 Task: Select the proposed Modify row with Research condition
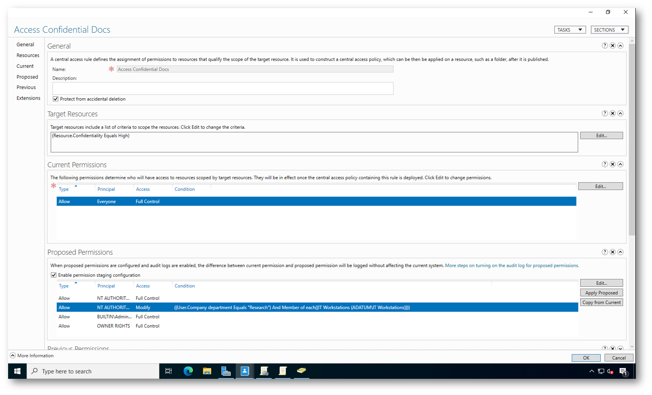tap(317, 308)
